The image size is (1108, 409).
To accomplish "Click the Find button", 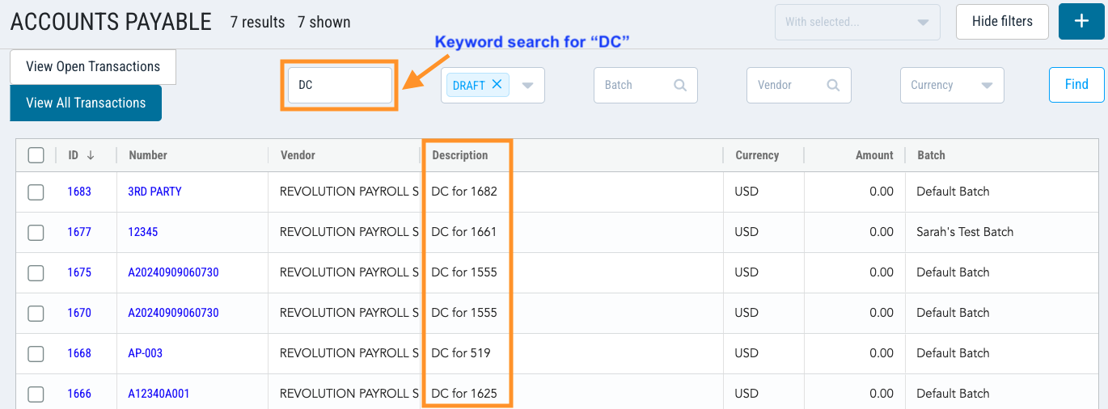I will pos(1076,85).
